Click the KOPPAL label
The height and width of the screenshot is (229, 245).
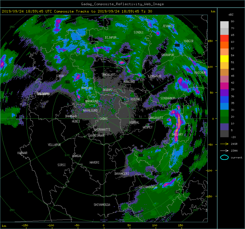click(134, 122)
